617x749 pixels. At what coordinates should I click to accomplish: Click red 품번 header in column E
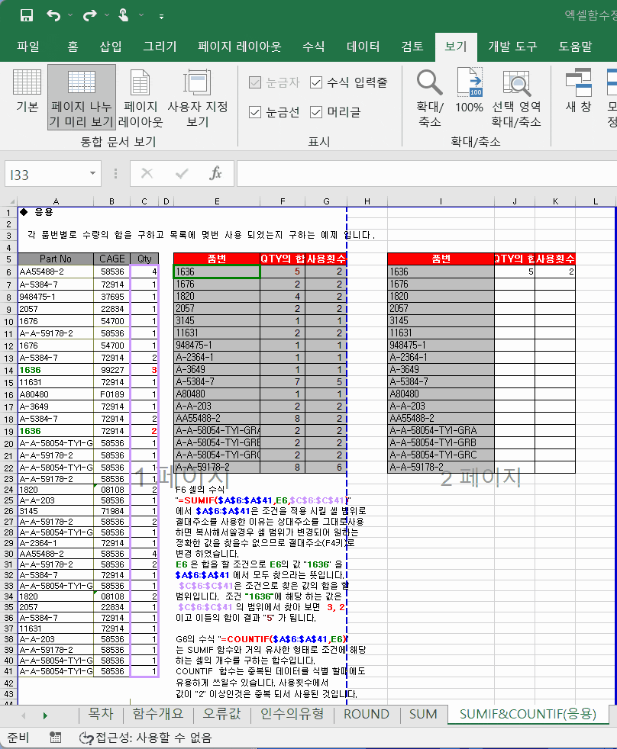click(x=216, y=259)
